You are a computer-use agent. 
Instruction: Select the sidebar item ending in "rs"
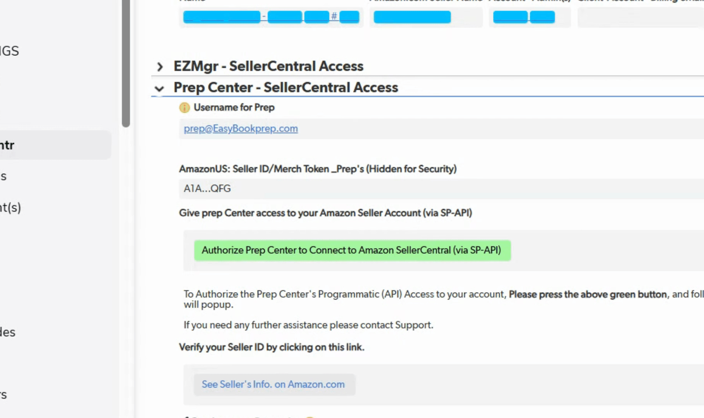point(4,395)
